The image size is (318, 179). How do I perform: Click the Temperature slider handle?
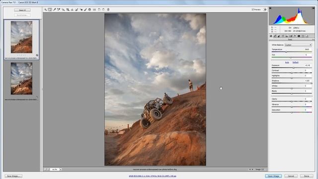[x=286, y=52]
